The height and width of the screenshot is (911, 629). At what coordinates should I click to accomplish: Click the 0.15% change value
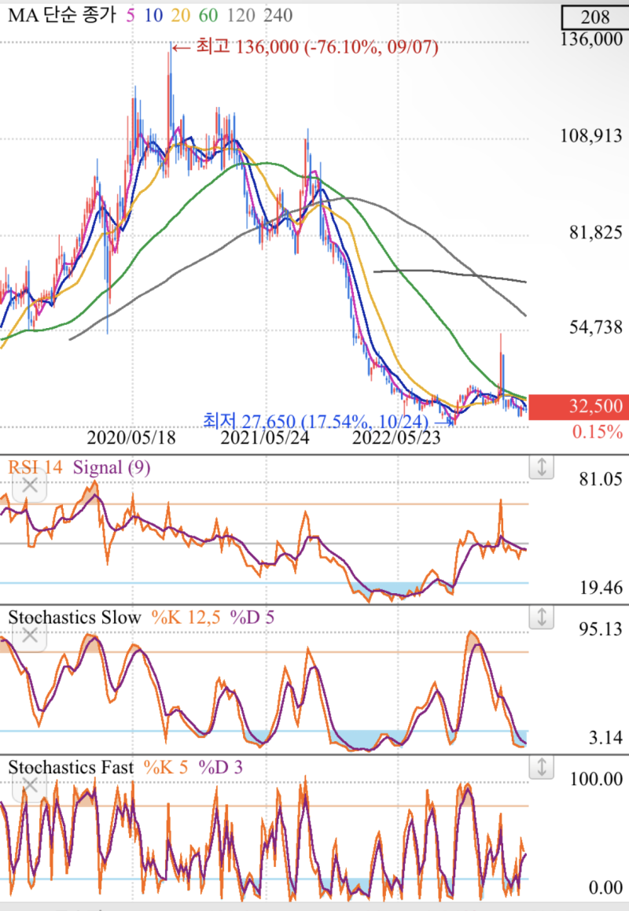click(598, 432)
